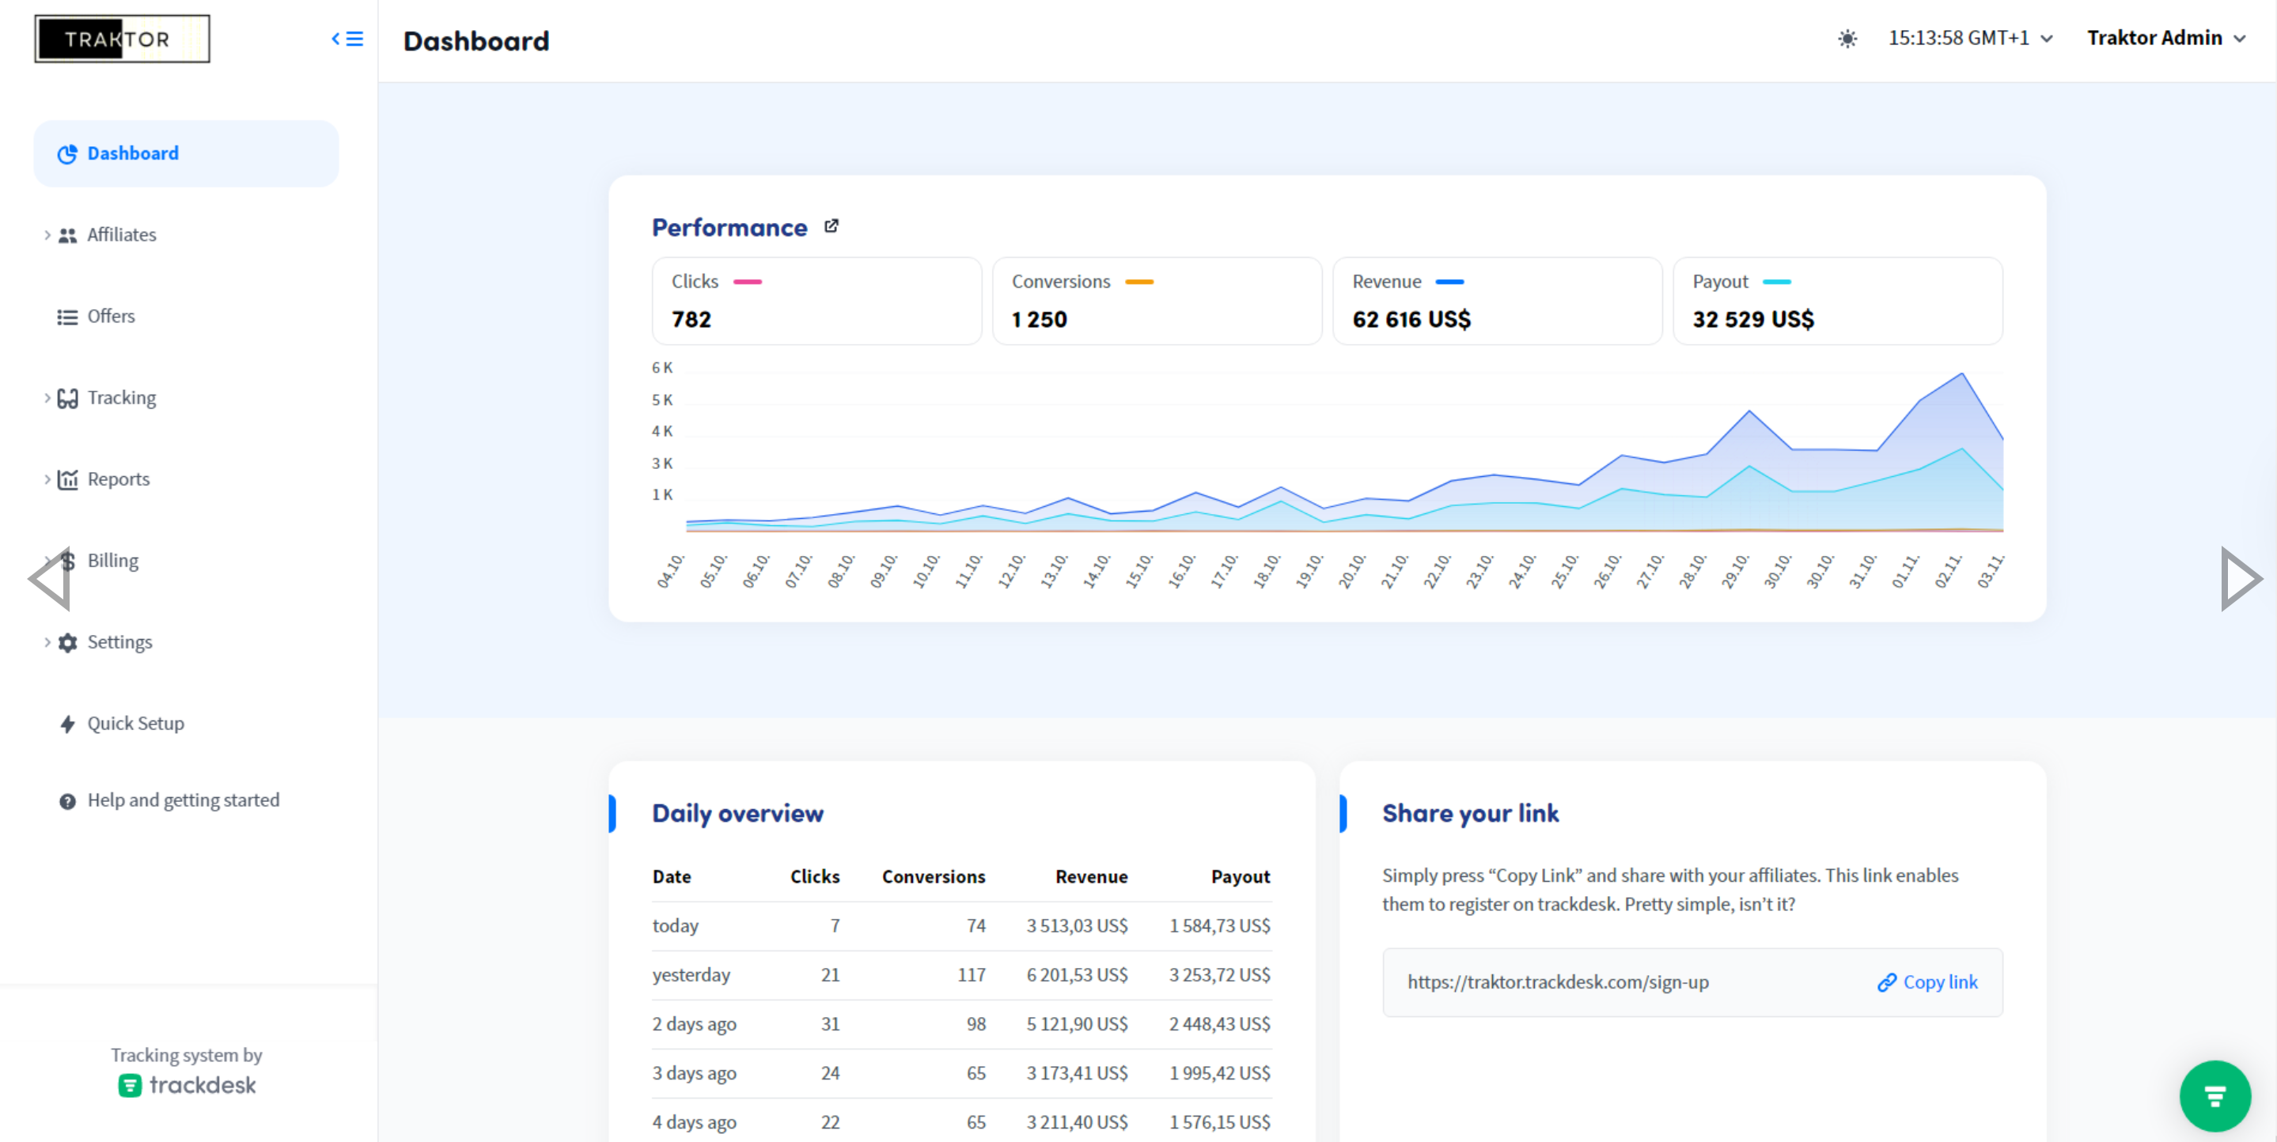Open Tracking in the sidebar menu
Viewport: 2277px width, 1142px height.
(x=121, y=398)
